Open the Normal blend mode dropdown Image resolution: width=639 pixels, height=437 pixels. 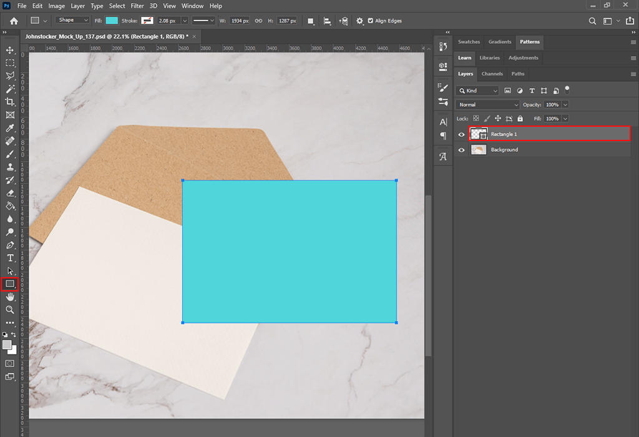point(487,105)
